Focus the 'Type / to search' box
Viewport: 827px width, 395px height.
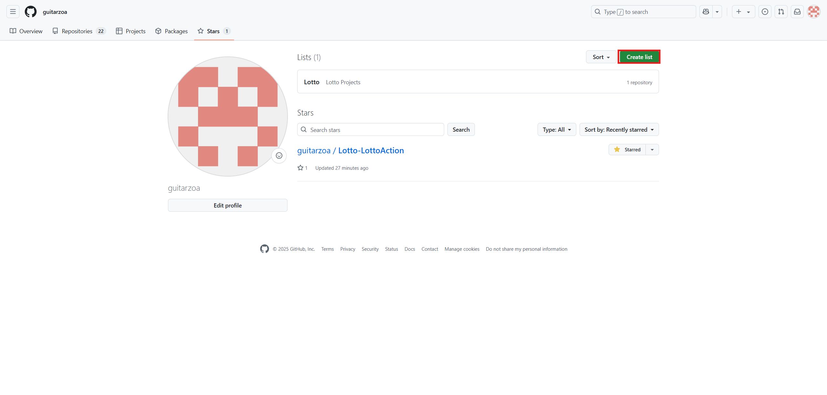click(643, 12)
